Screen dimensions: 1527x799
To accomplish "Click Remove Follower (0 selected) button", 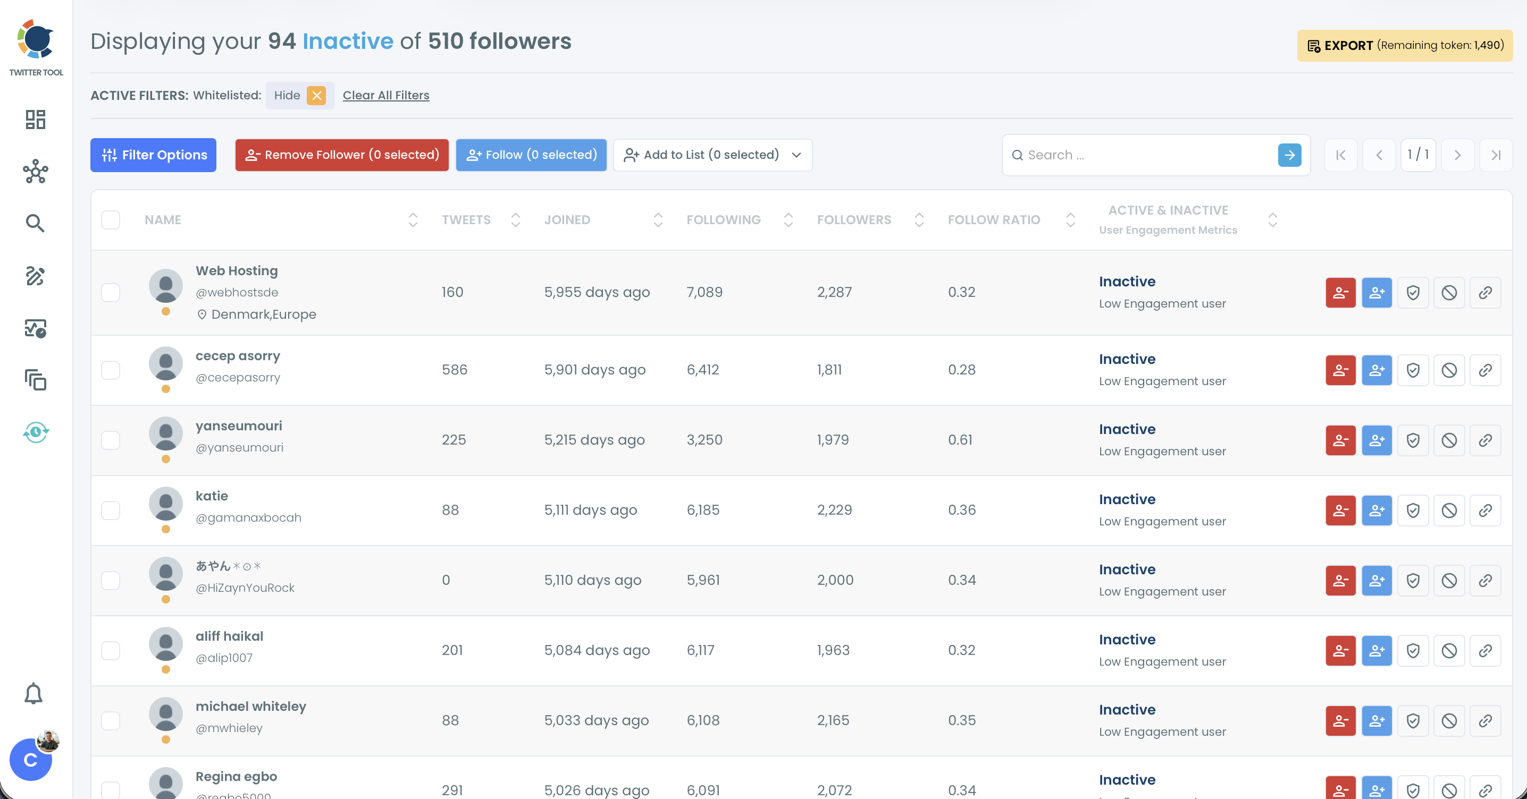I will [x=342, y=155].
